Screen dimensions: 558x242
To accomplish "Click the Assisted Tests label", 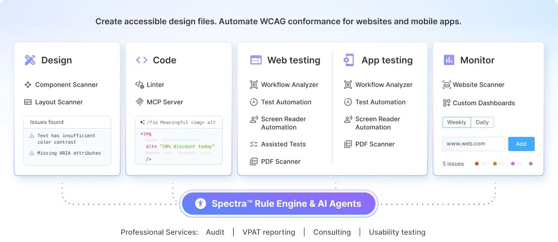I will coord(284,144).
